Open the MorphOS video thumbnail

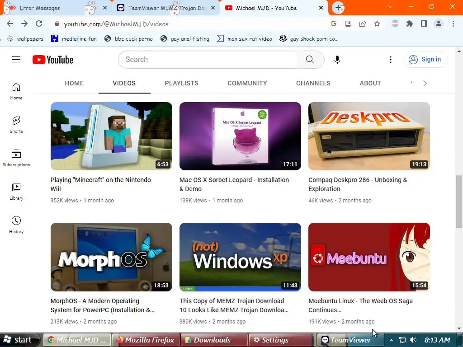[x=111, y=257]
